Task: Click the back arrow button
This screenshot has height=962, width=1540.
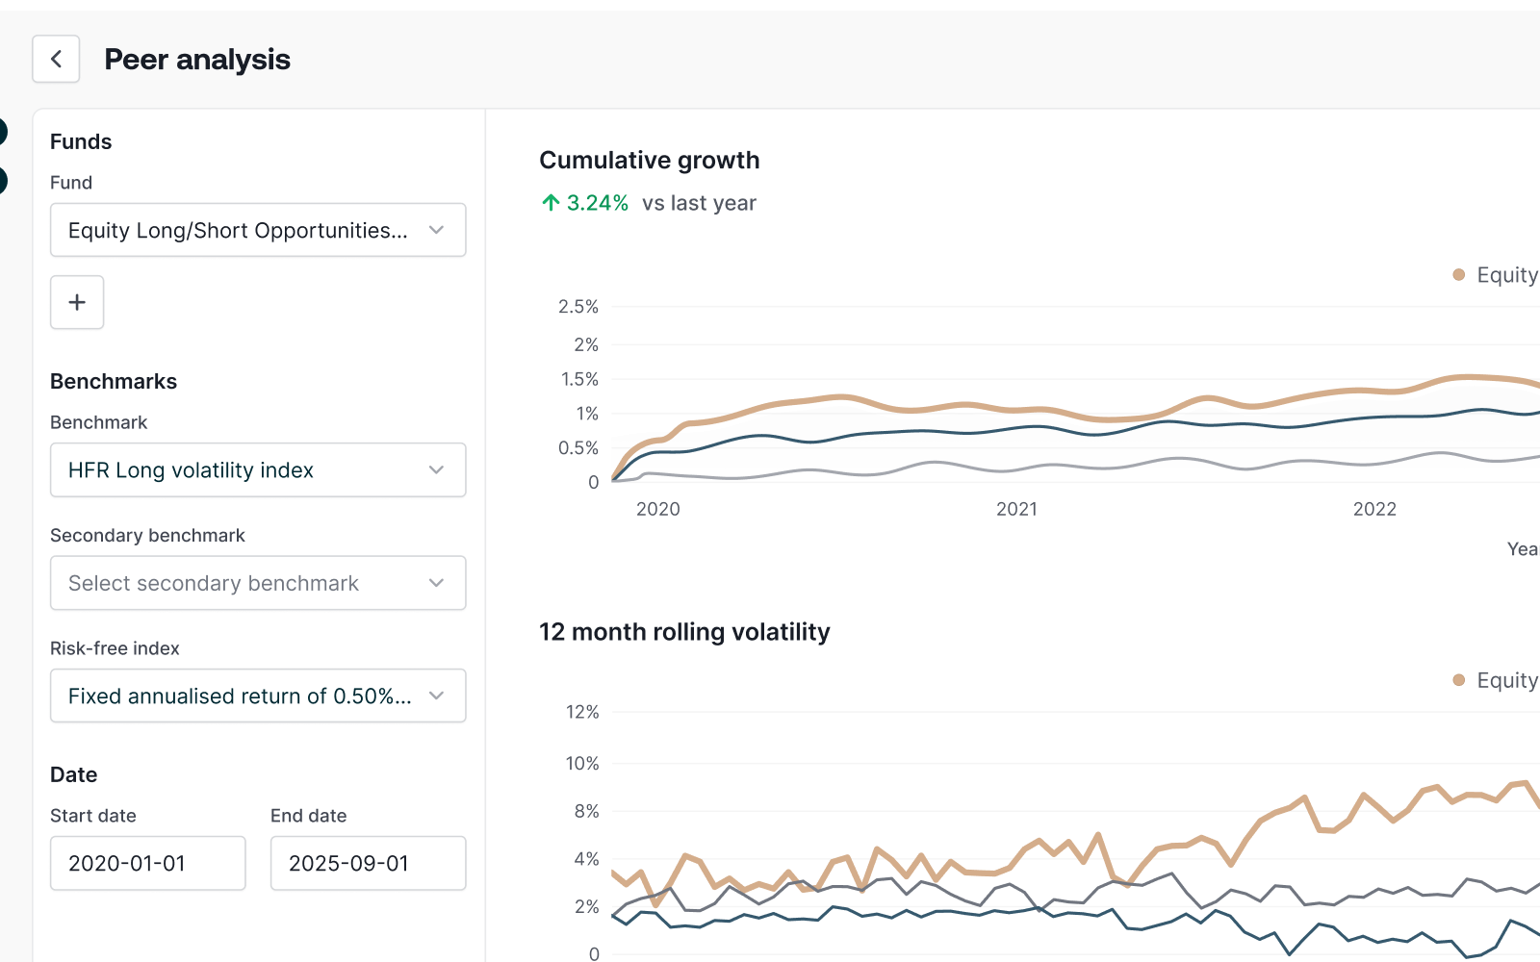Action: [x=56, y=59]
